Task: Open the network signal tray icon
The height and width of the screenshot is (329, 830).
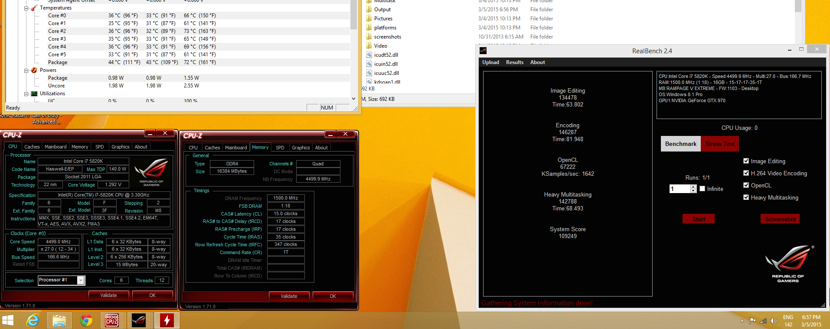Action: point(763,321)
